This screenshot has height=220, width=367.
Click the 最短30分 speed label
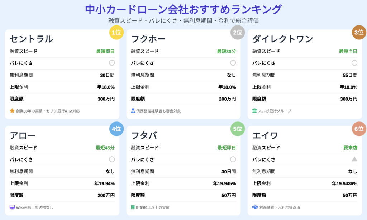227,51
